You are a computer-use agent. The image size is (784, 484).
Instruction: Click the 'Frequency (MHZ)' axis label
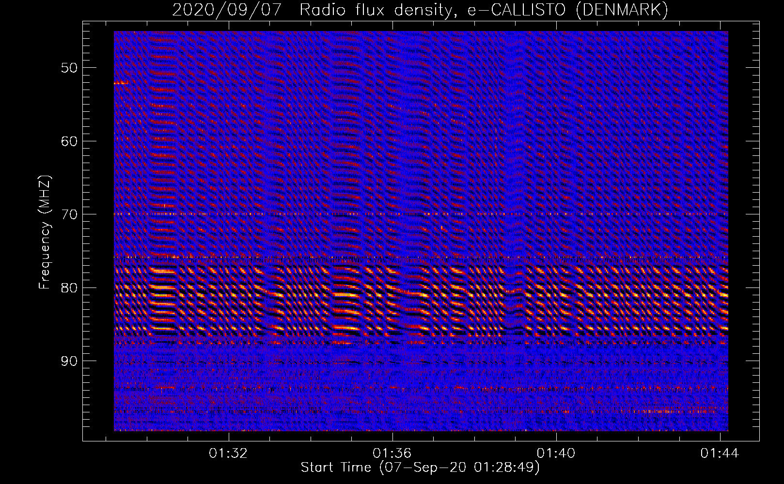point(44,232)
